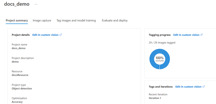
Task: Click external-link icon in Tagging progress header
Action: coord(202,35)
